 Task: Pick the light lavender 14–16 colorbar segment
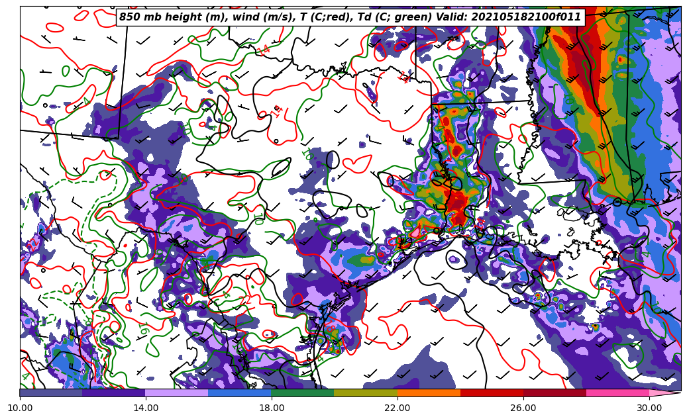click(x=177, y=393)
